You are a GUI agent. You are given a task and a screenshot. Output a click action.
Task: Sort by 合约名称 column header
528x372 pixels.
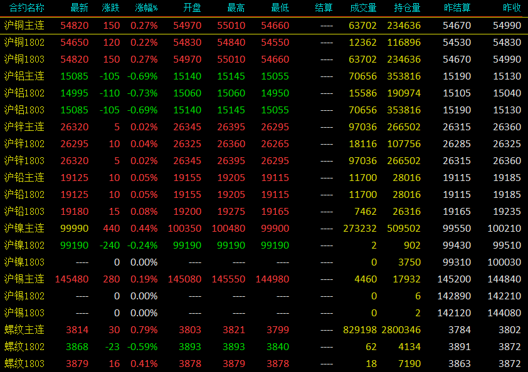point(26,8)
